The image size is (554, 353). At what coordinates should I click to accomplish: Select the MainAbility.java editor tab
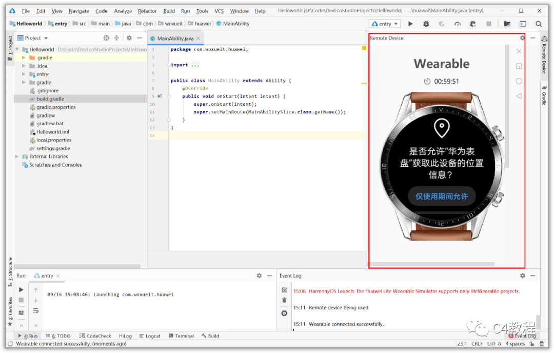point(175,38)
